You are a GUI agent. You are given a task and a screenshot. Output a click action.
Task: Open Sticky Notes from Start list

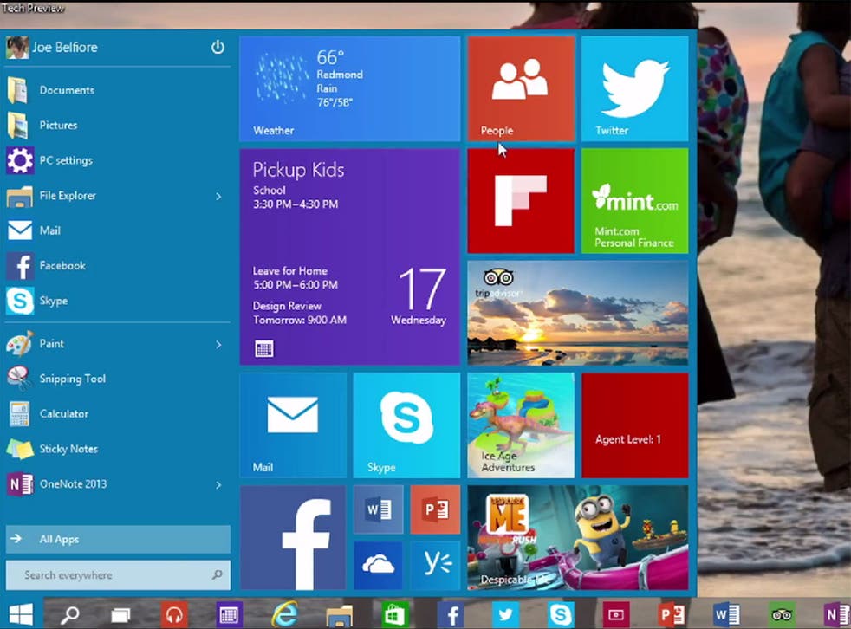point(118,450)
